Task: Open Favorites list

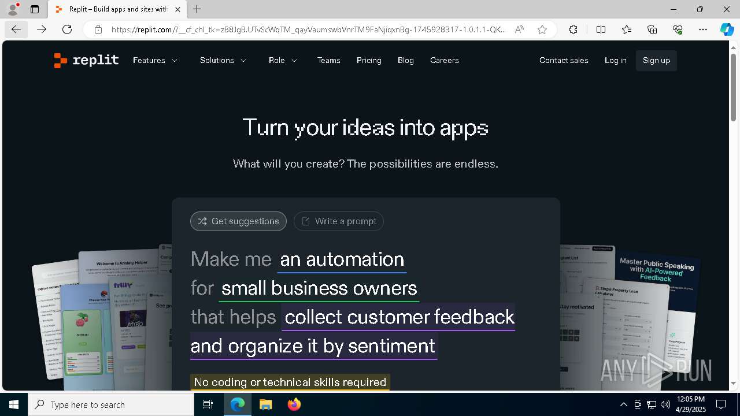Action: coord(627,29)
